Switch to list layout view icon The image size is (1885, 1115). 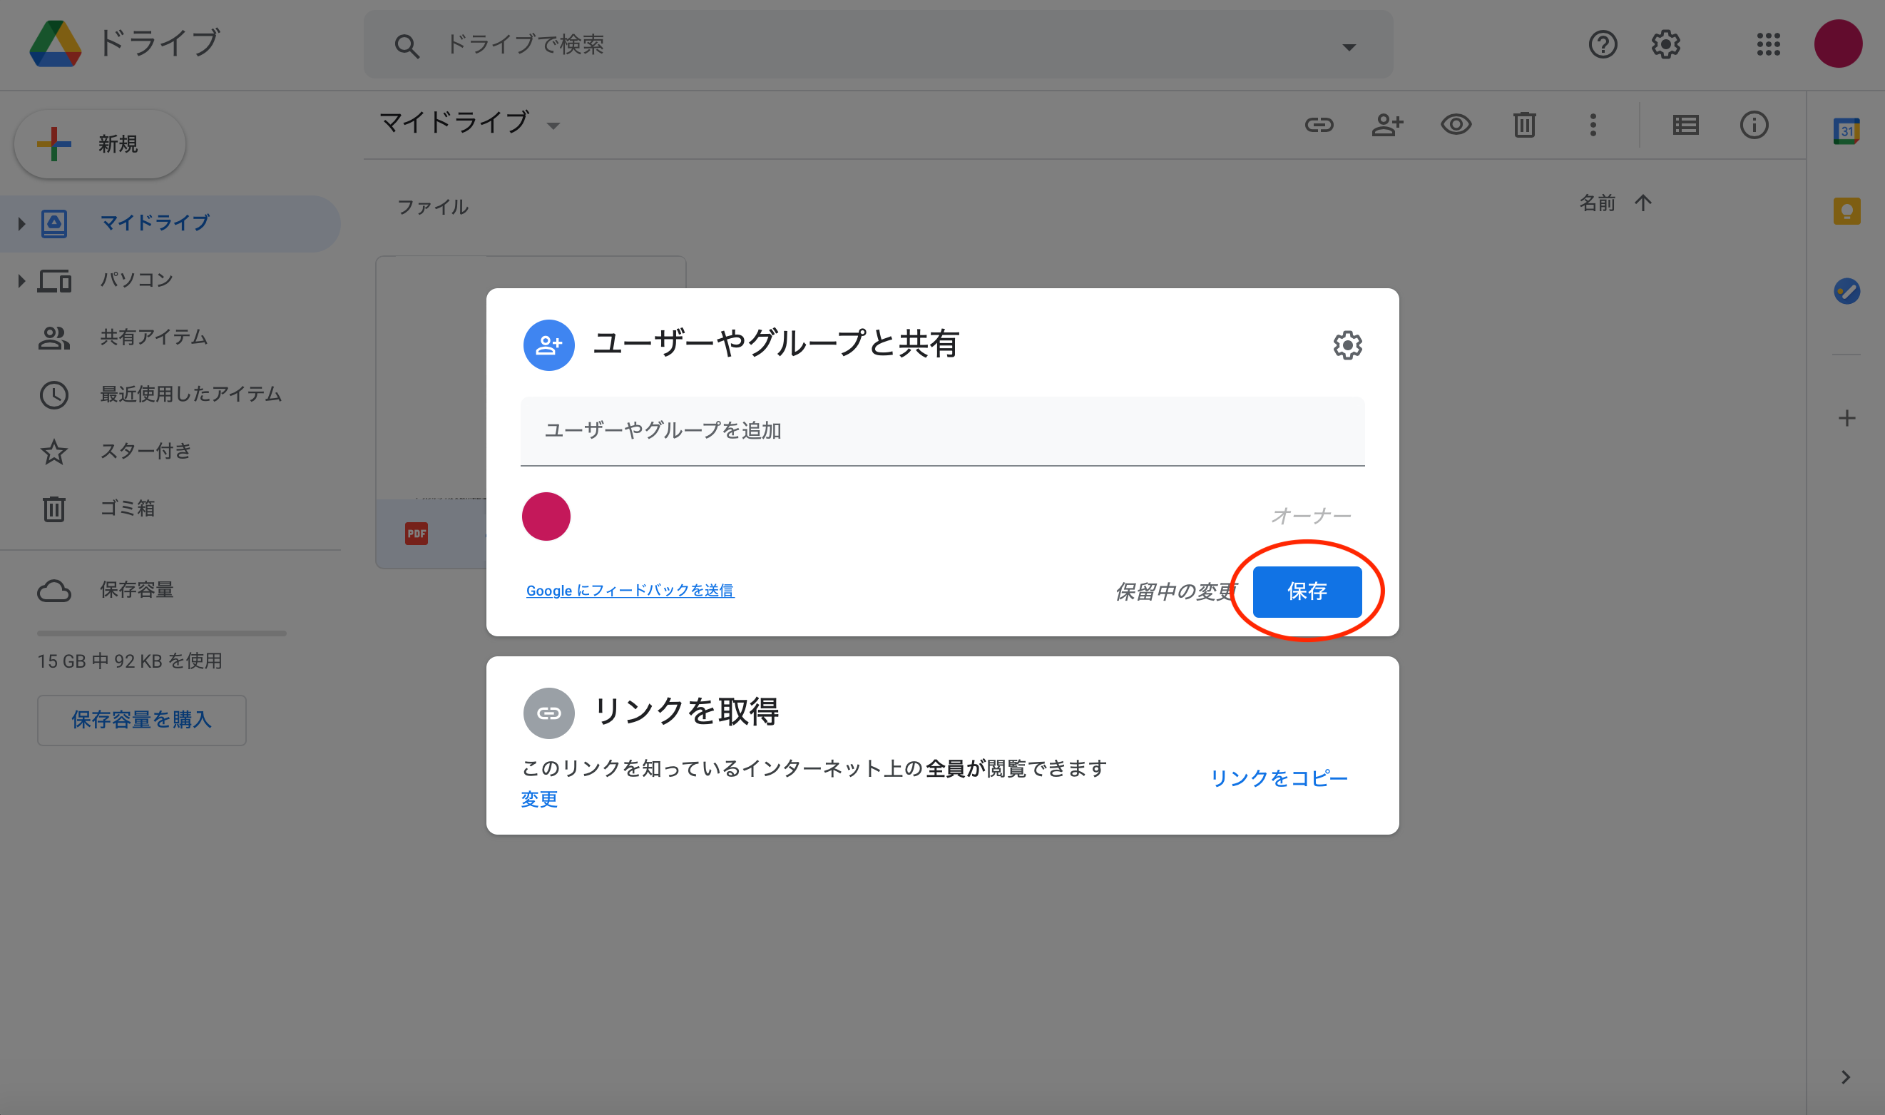coord(1686,125)
